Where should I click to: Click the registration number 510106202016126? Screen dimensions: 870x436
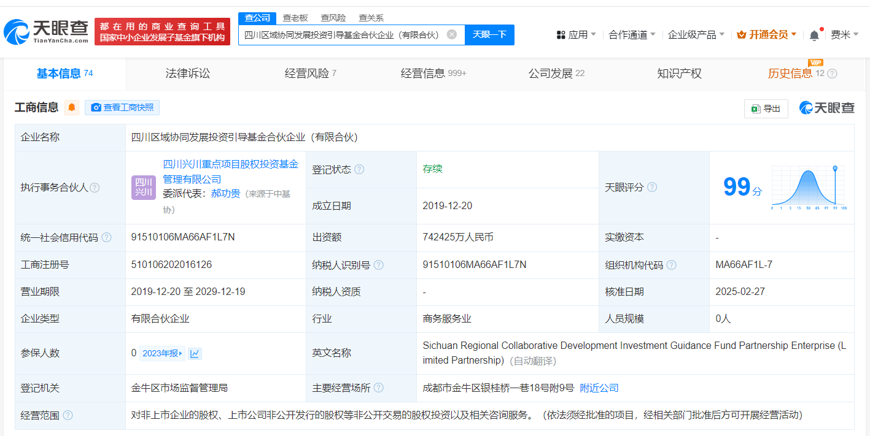click(x=171, y=265)
